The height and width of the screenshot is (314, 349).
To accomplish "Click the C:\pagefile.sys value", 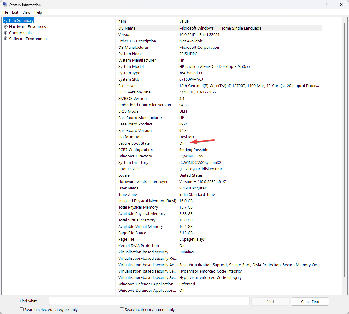I will 192,239.
